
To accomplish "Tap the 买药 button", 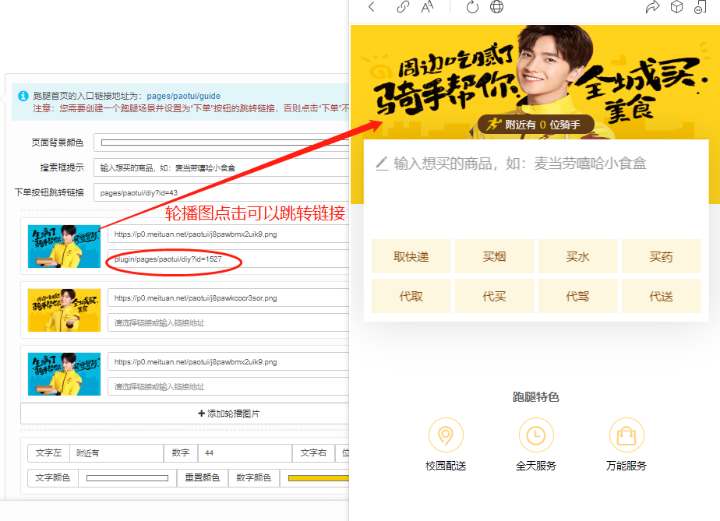I will (662, 256).
